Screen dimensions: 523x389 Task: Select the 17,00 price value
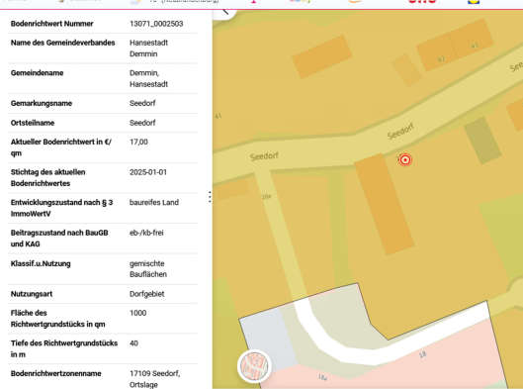point(138,142)
